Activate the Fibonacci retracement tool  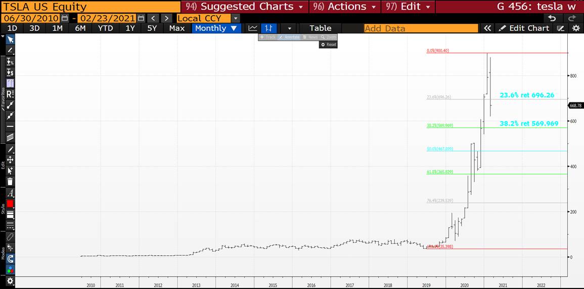11,83
